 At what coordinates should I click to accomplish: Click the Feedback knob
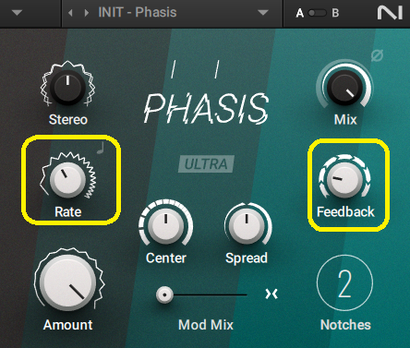click(x=344, y=180)
